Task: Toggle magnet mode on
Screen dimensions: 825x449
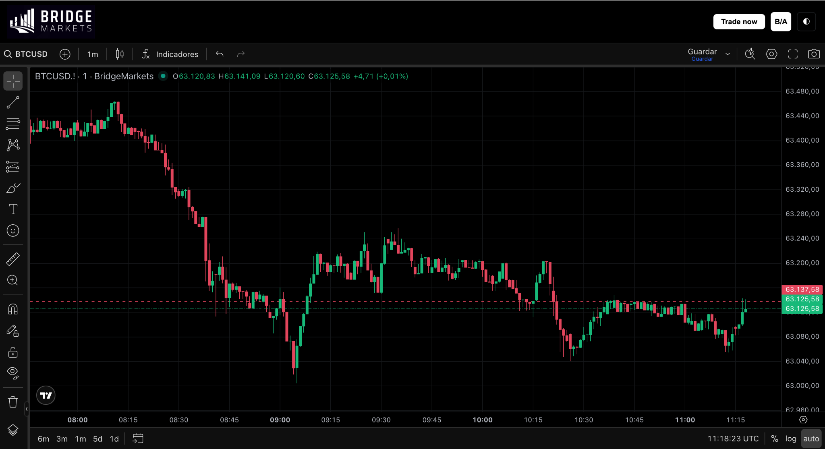Action: pyautogui.click(x=13, y=309)
